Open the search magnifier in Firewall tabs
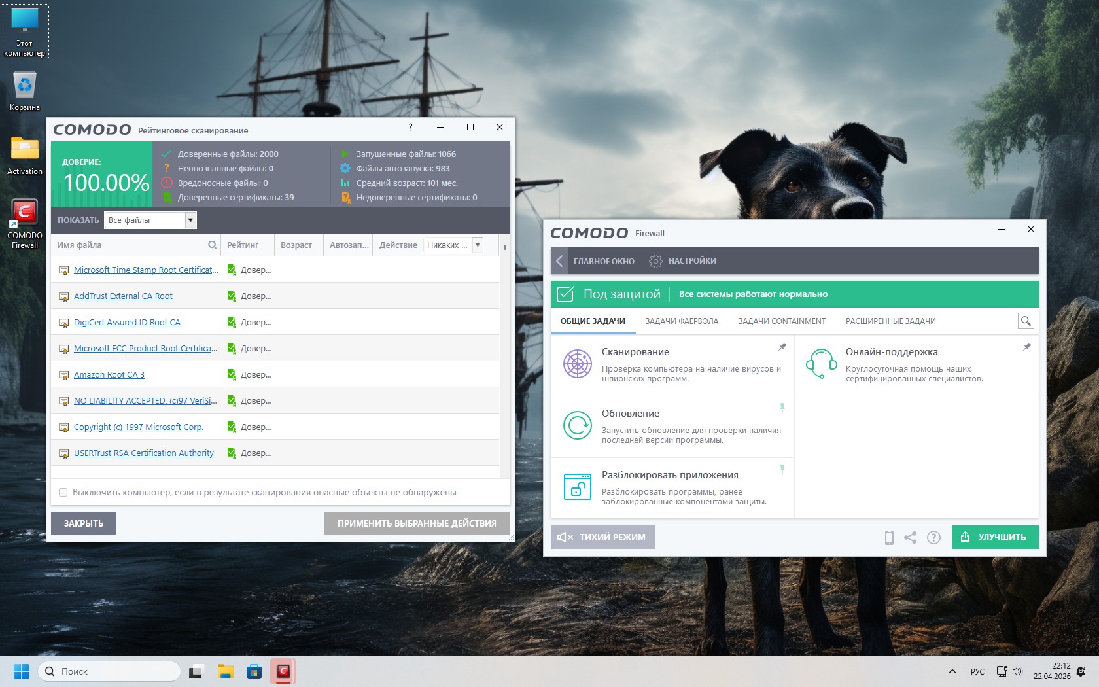This screenshot has height=687, width=1099. 1026,321
